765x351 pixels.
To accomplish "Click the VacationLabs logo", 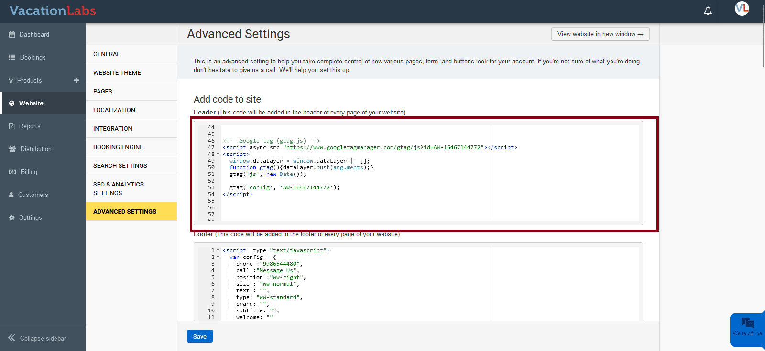I will click(53, 11).
